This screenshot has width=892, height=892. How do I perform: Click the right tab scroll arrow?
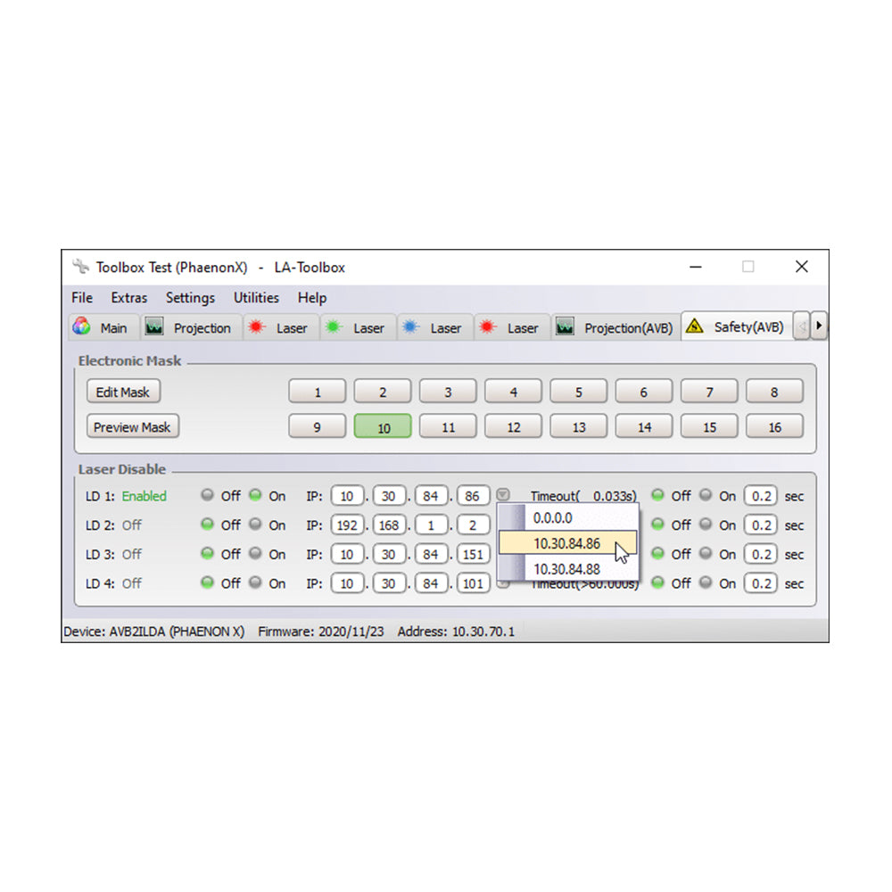point(819,326)
